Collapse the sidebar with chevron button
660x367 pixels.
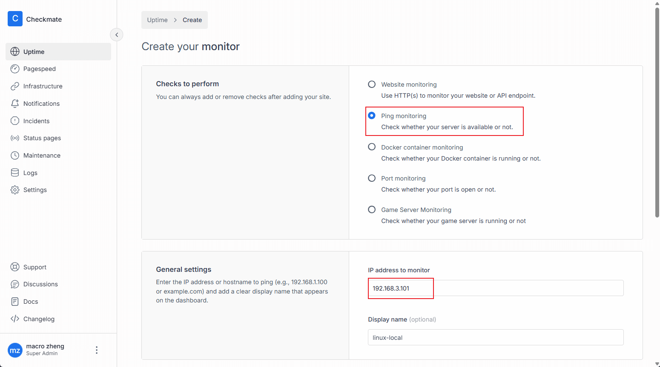click(117, 35)
